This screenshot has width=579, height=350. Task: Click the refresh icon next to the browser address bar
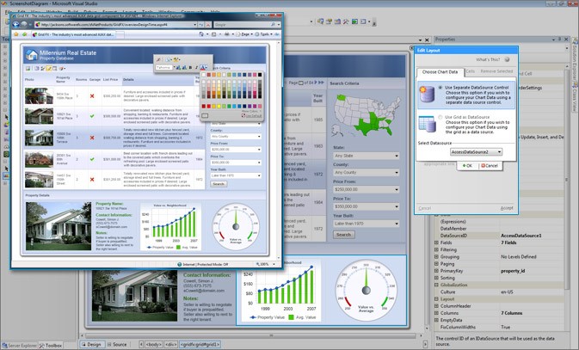point(200,25)
